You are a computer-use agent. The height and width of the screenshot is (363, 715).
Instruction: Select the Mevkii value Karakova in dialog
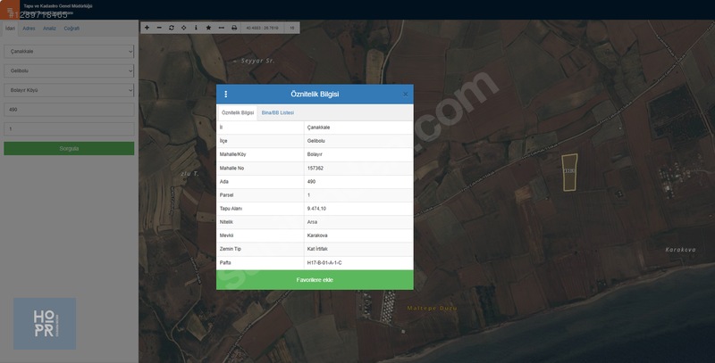pos(317,235)
